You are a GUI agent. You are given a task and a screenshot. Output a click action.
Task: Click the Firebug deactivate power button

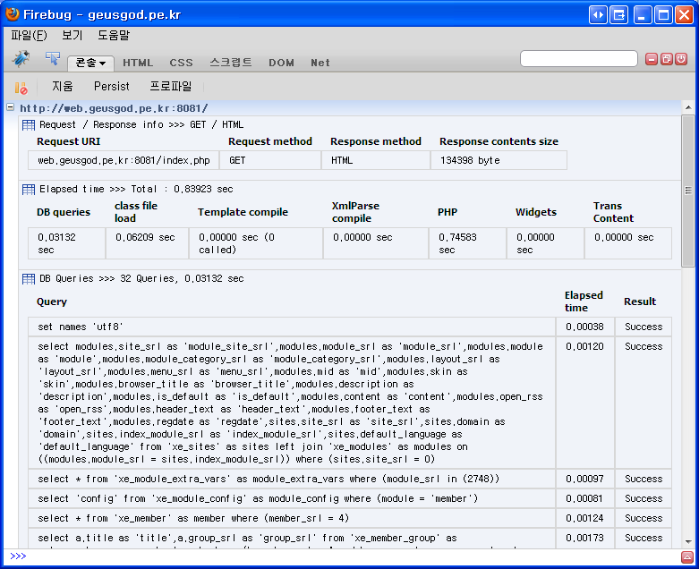tap(681, 59)
